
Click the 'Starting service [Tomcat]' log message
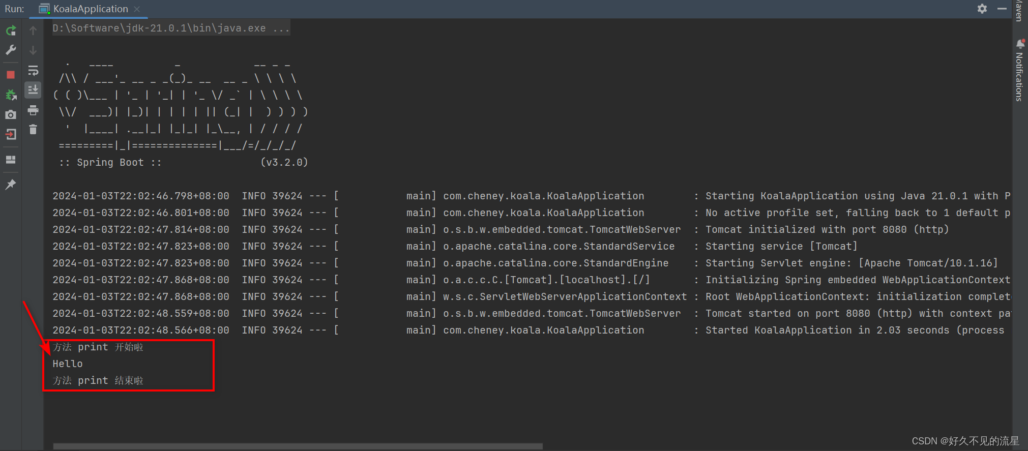781,246
